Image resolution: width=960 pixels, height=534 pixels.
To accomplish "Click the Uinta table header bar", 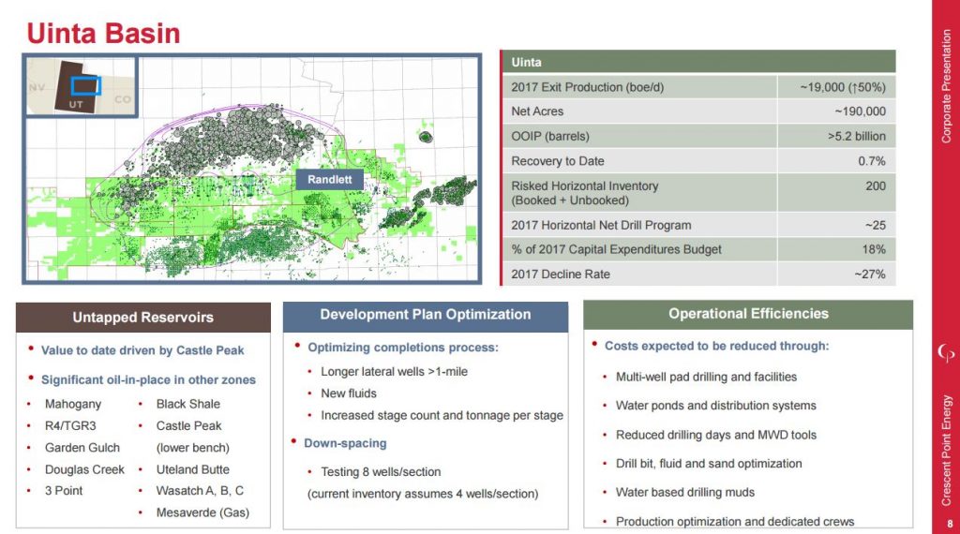I will [x=698, y=62].
